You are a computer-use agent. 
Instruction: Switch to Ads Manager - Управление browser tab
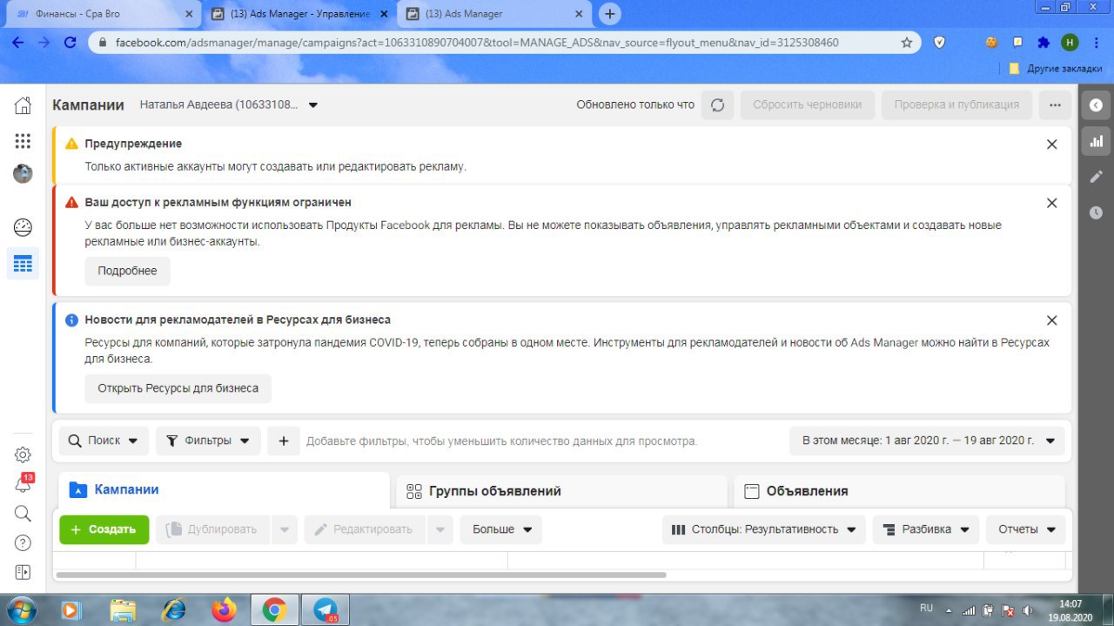[299, 14]
